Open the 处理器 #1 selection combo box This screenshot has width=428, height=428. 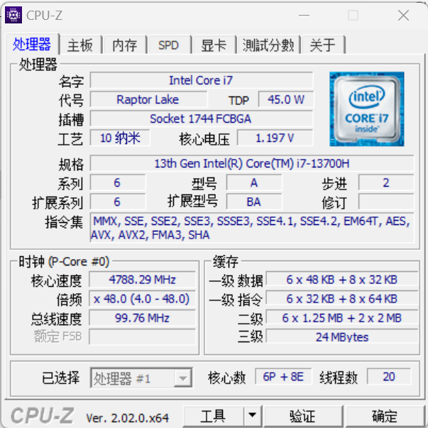pyautogui.click(x=141, y=378)
